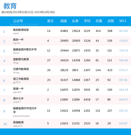This screenshot has height=135, width=131.
Task: Click the WCI value 664.78
Action: (123, 90)
